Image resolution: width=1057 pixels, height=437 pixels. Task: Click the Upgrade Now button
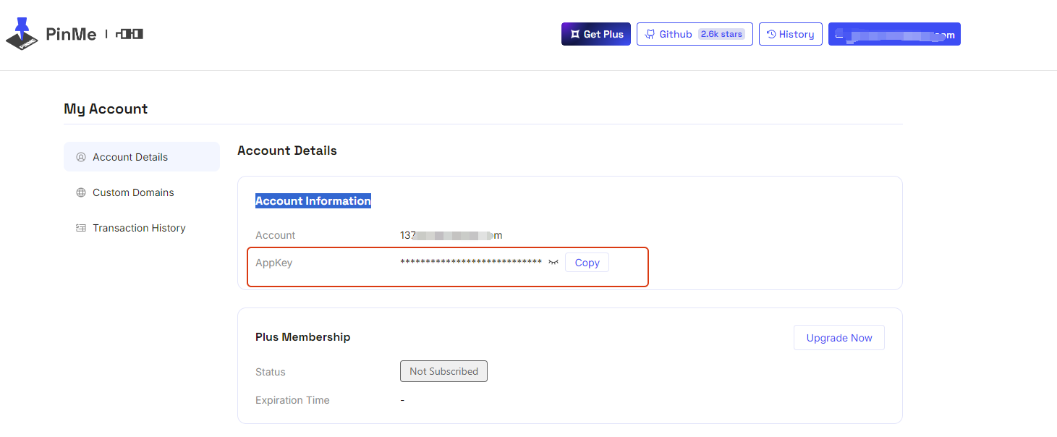(x=839, y=338)
